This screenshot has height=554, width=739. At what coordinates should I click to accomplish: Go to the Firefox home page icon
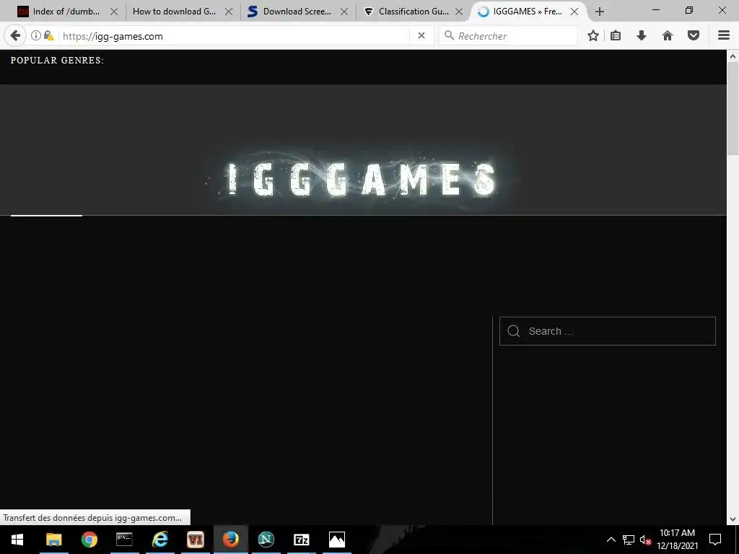[x=668, y=36]
